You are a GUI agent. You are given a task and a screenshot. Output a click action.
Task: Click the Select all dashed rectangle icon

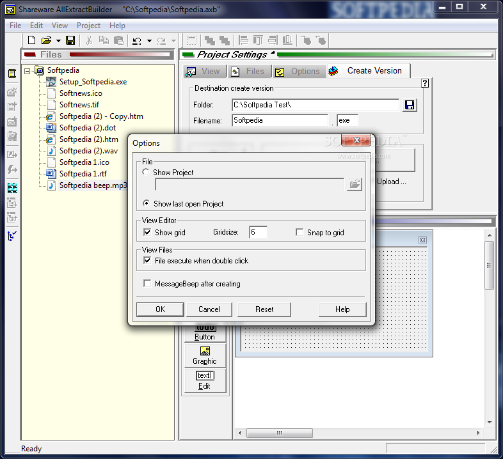(192, 40)
